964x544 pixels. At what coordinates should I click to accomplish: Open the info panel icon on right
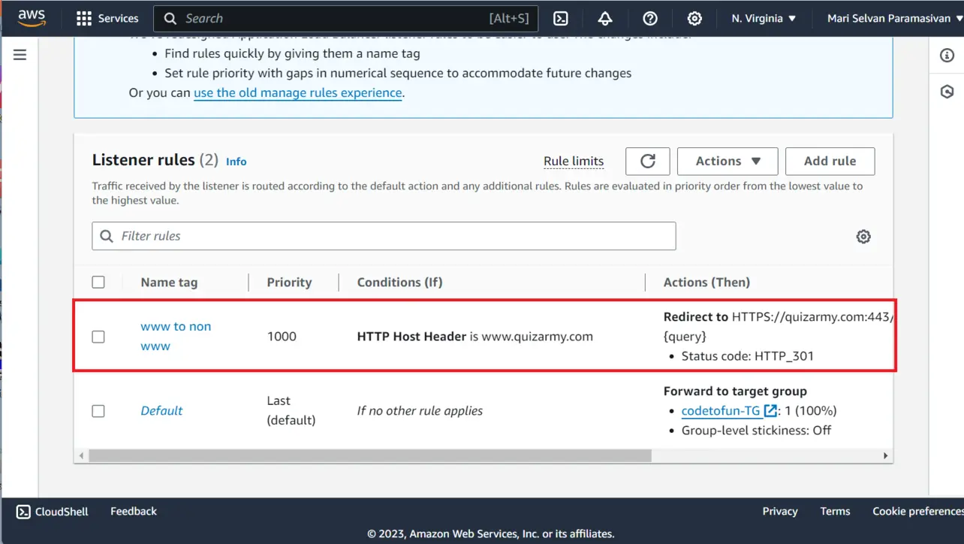pyautogui.click(x=947, y=56)
